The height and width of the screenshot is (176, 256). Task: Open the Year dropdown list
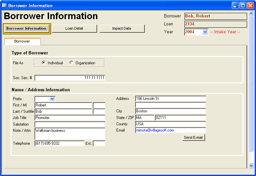coord(205,32)
